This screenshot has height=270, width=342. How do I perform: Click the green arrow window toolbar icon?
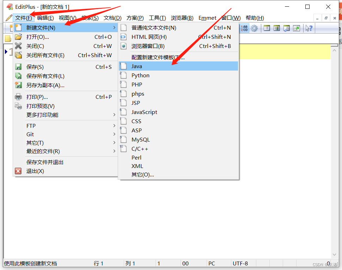tap(297, 28)
